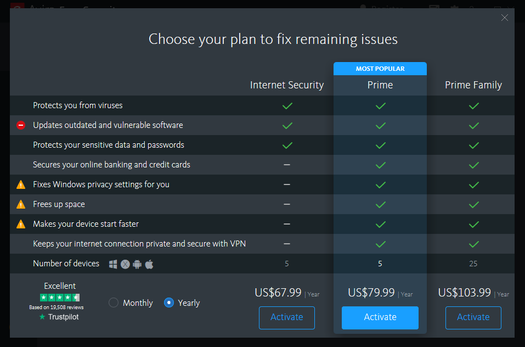Activate the Internet Security plan
Screen dimensions: 525x347
coord(287,317)
